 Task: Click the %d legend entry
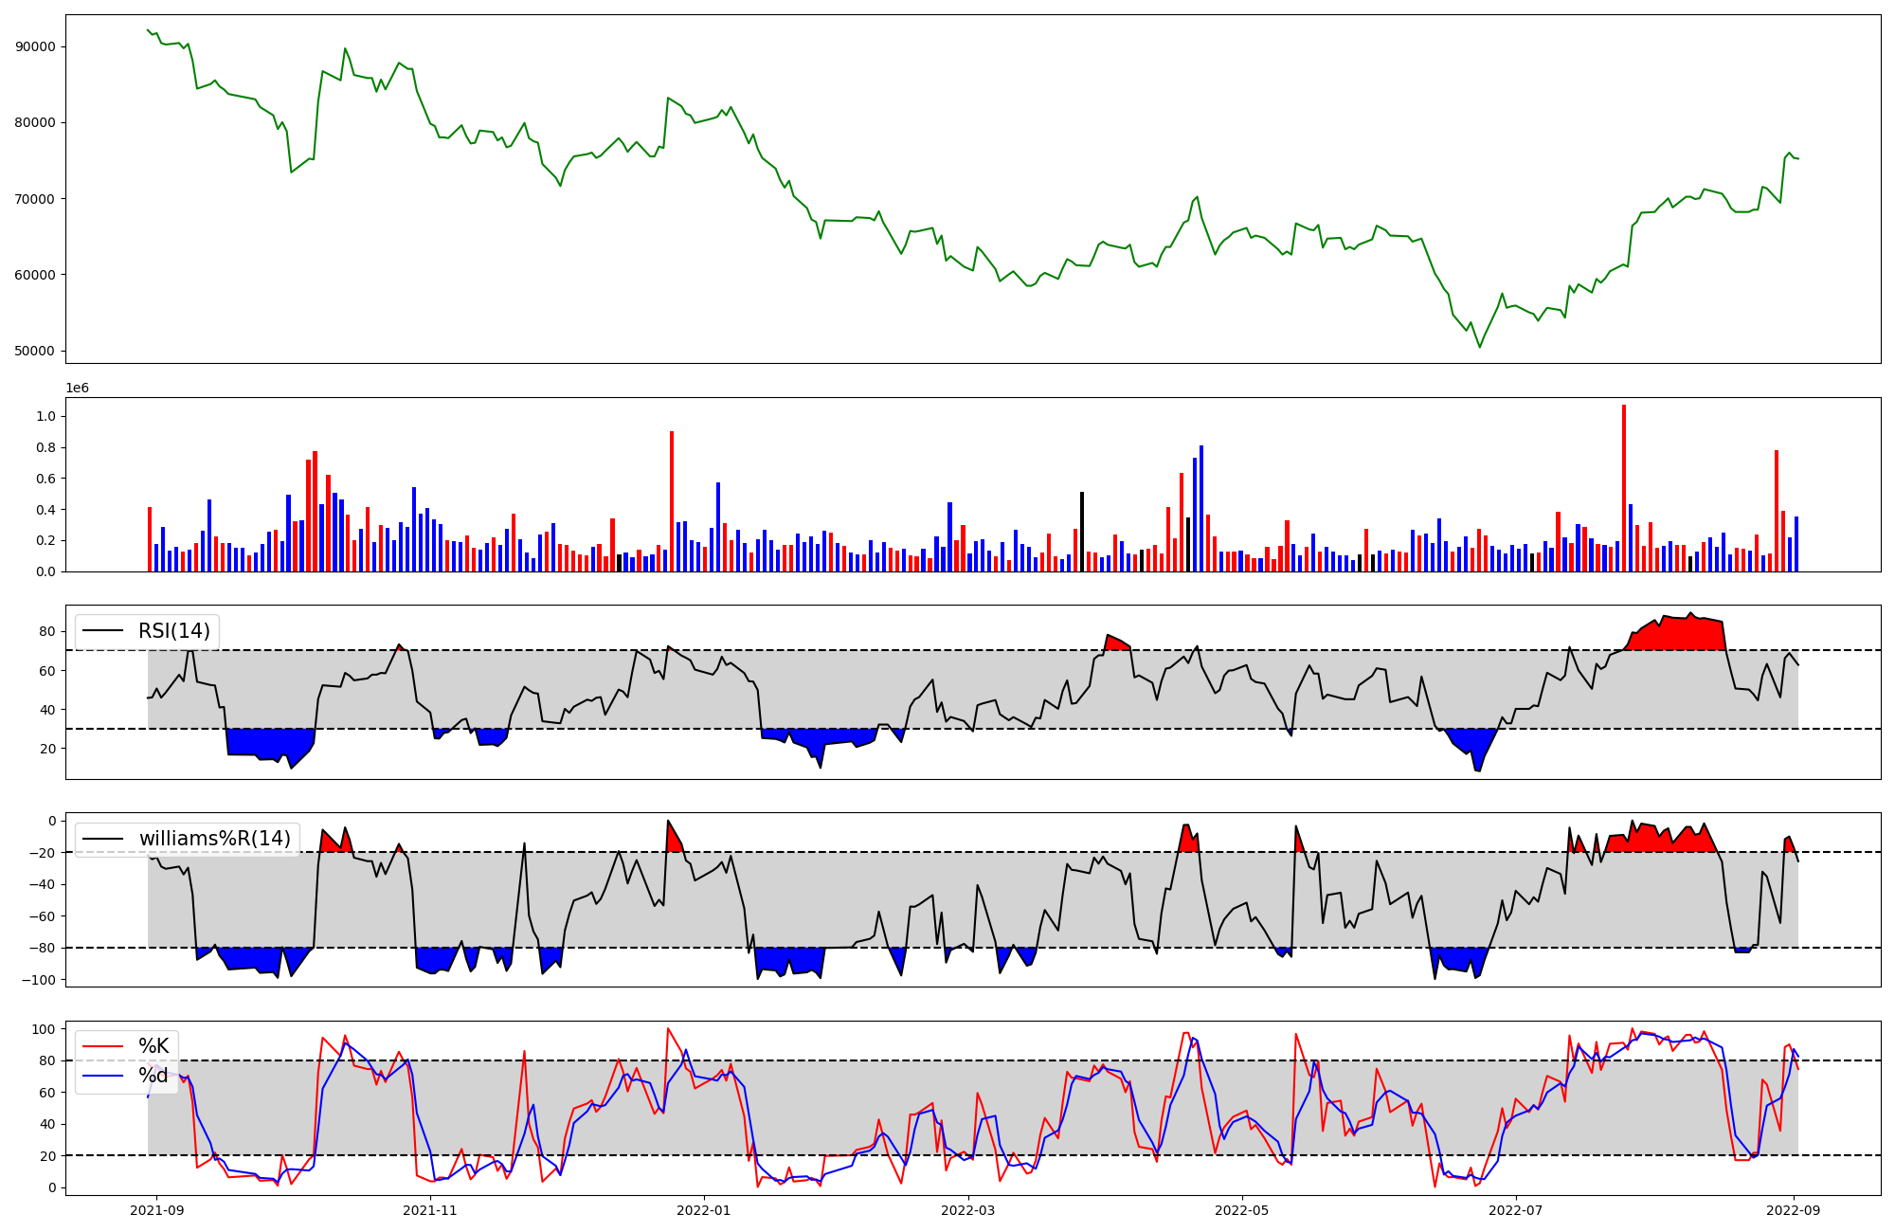153,1076
